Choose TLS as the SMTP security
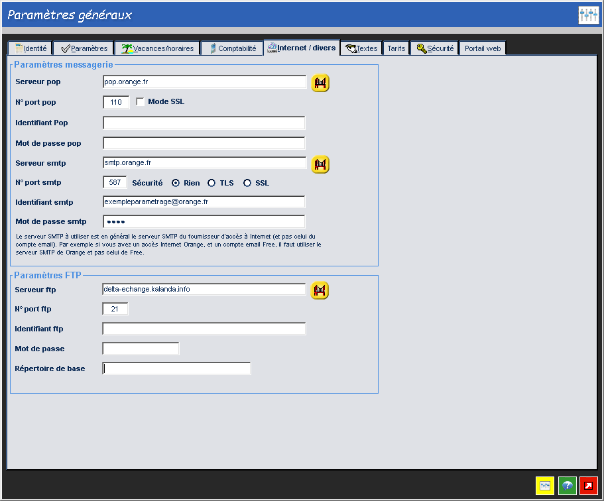The width and height of the screenshot is (604, 501). coord(211,183)
